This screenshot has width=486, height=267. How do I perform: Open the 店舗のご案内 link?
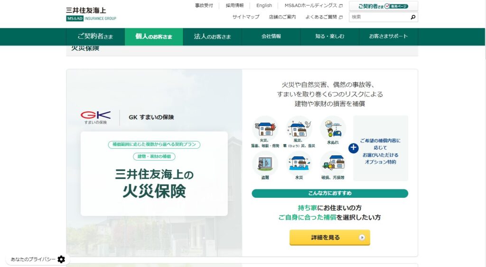(282, 17)
